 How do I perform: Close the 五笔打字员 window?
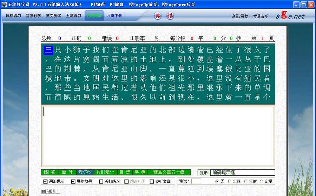pos(311,5)
